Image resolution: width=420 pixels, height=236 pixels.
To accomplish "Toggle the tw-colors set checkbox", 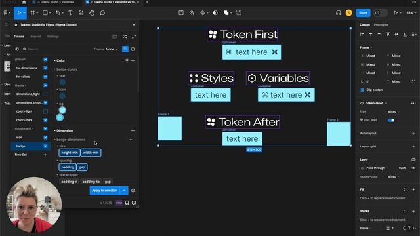I will 45,77.
